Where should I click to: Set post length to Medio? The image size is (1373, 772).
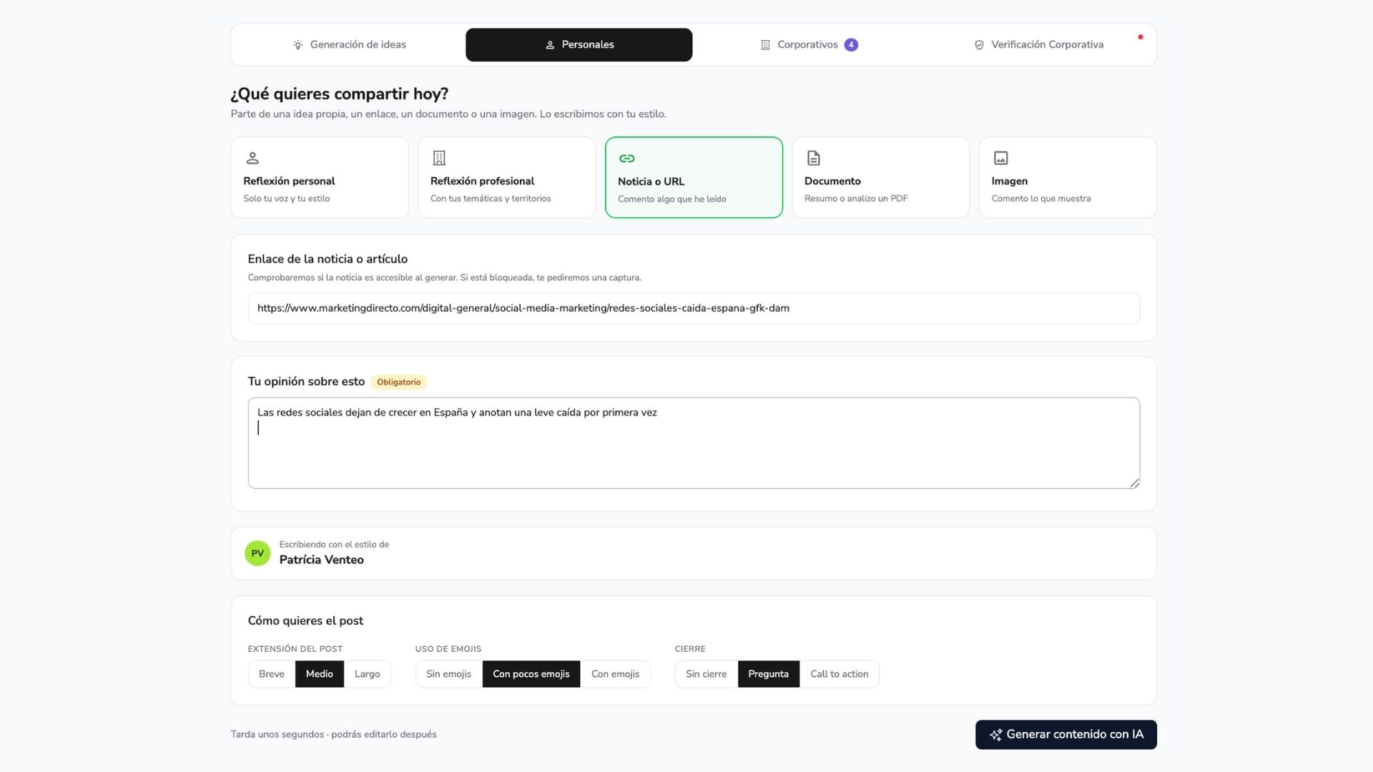(x=320, y=674)
